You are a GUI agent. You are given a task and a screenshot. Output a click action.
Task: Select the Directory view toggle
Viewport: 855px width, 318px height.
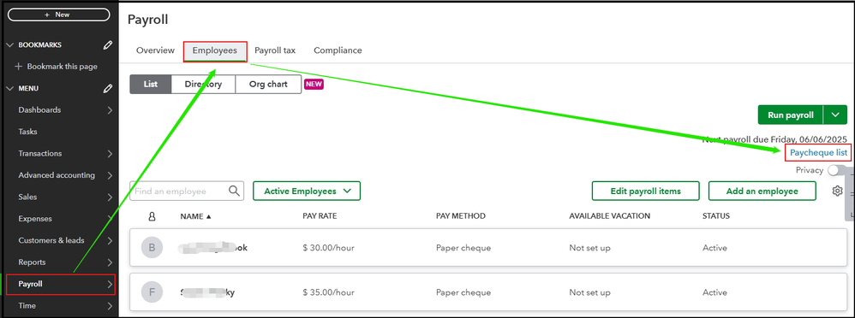[x=203, y=85]
